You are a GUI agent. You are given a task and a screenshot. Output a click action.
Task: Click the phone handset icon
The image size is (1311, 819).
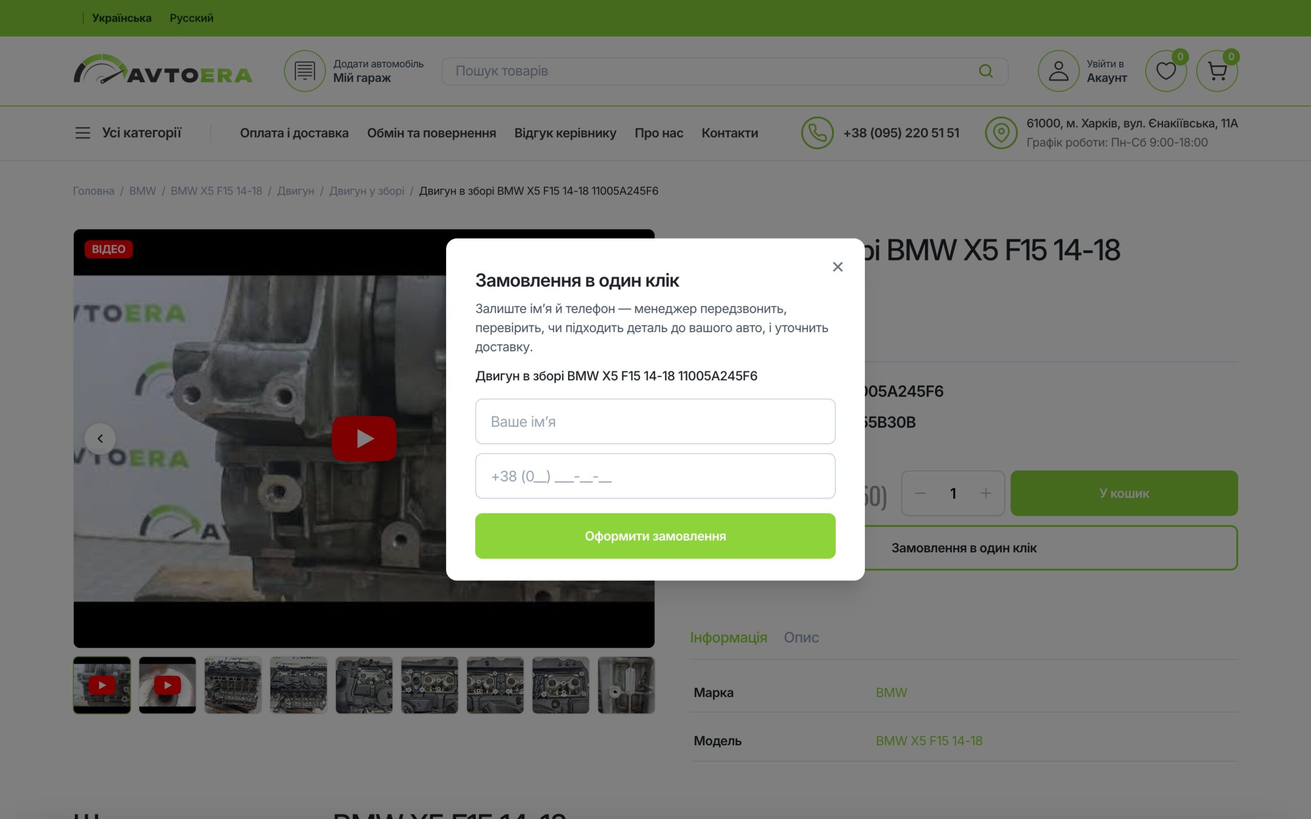pos(817,133)
